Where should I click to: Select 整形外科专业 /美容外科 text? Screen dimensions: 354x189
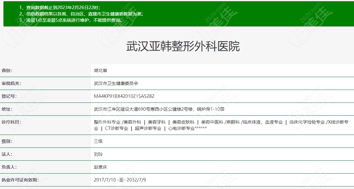(x=118, y=122)
